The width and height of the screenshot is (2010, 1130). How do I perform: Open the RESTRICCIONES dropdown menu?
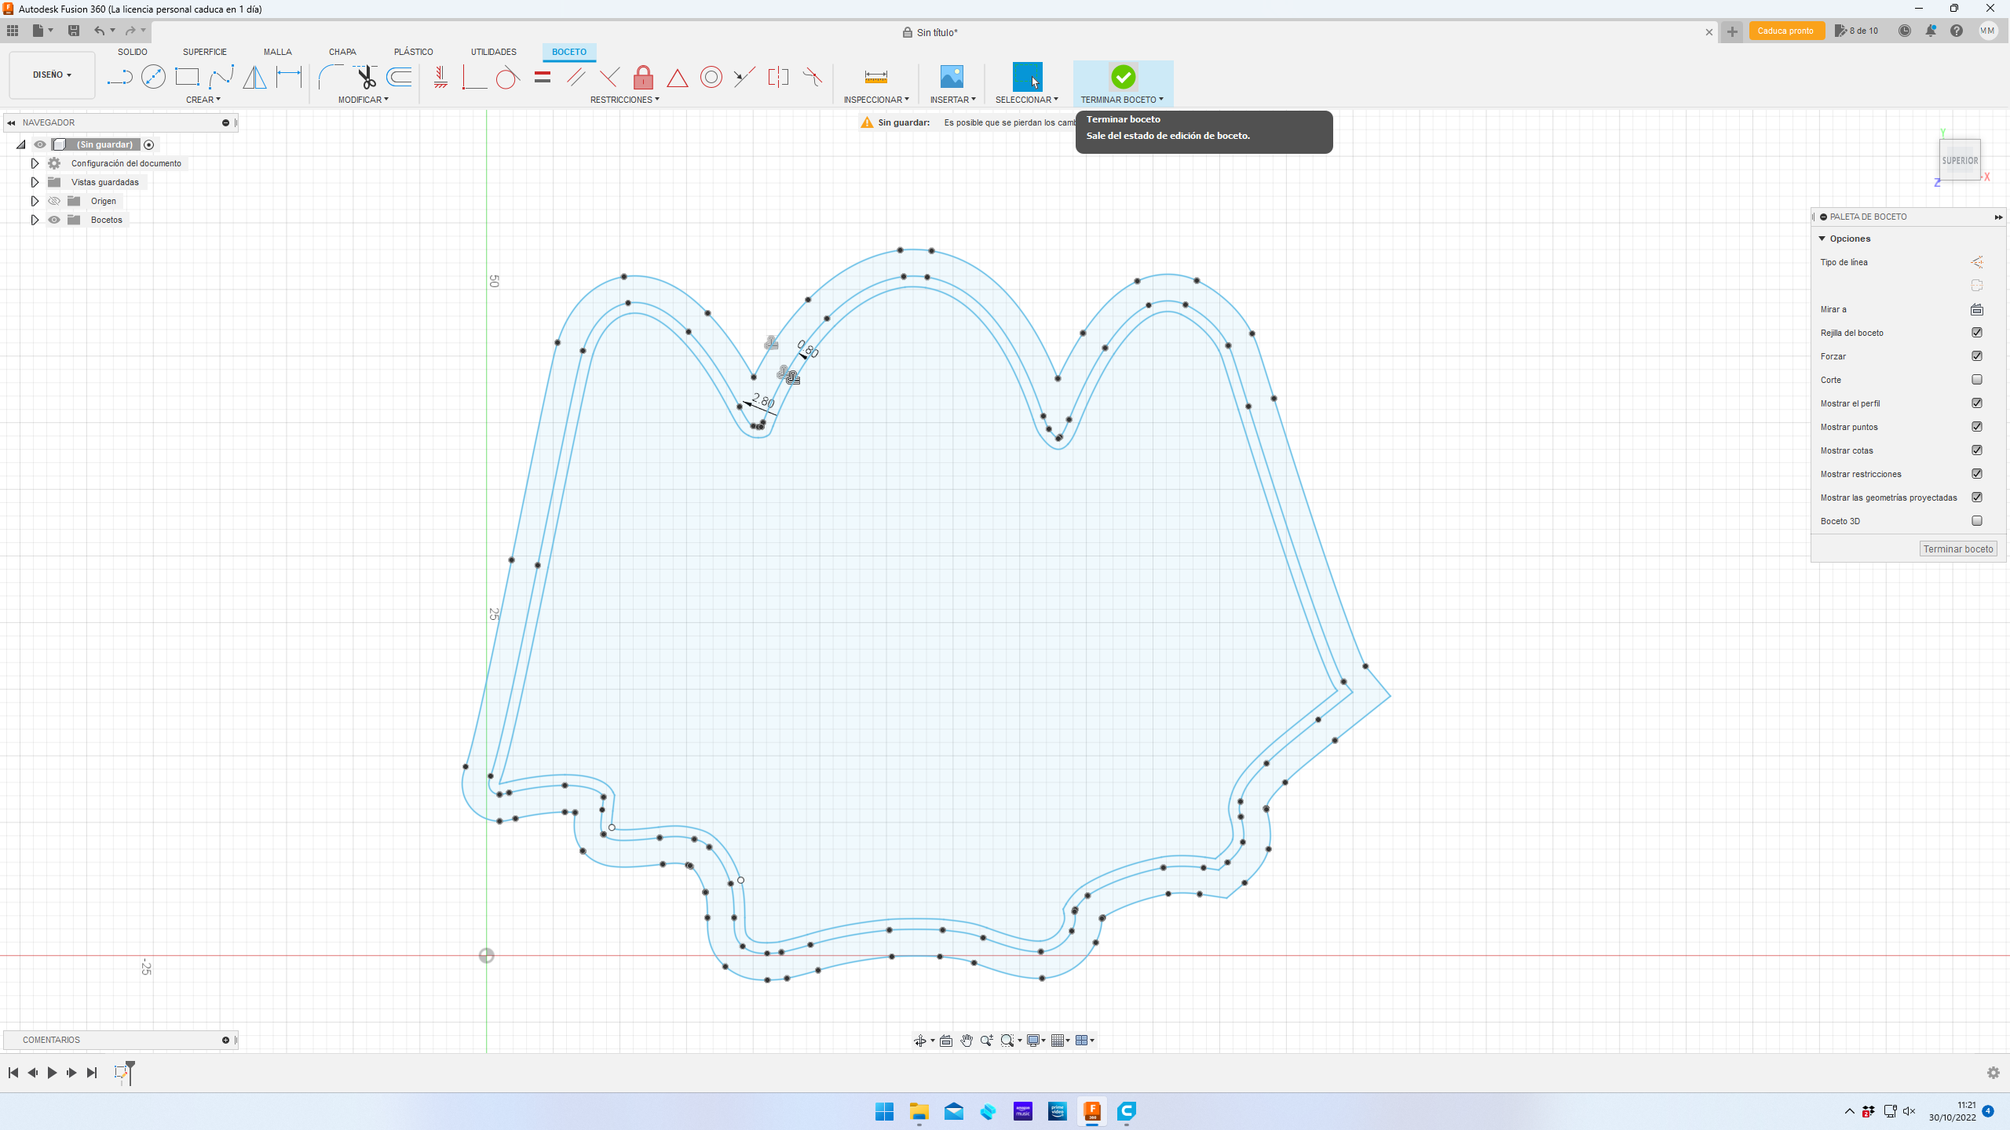point(624,100)
